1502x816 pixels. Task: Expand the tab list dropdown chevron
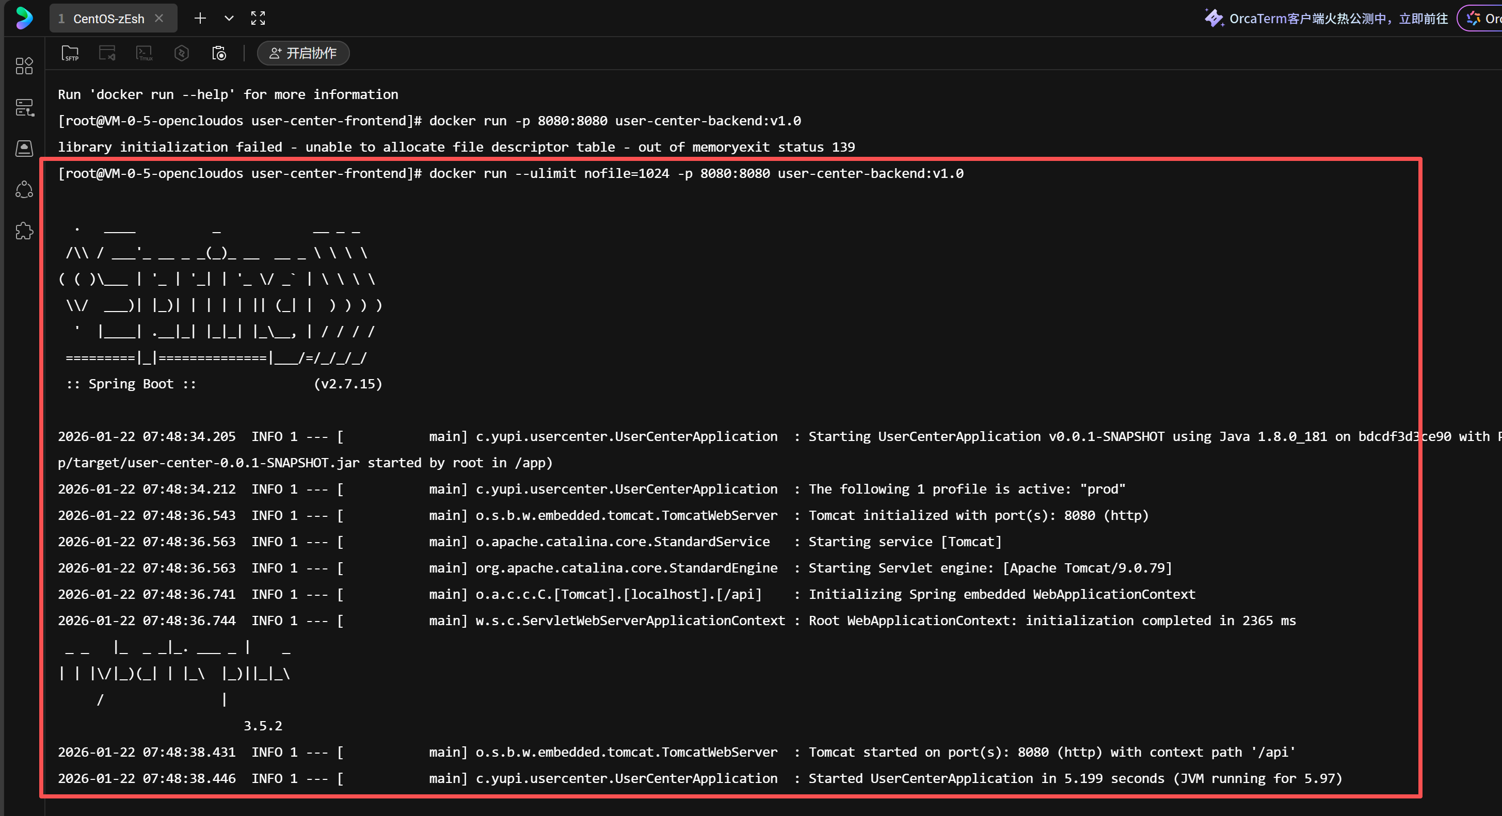pos(229,18)
